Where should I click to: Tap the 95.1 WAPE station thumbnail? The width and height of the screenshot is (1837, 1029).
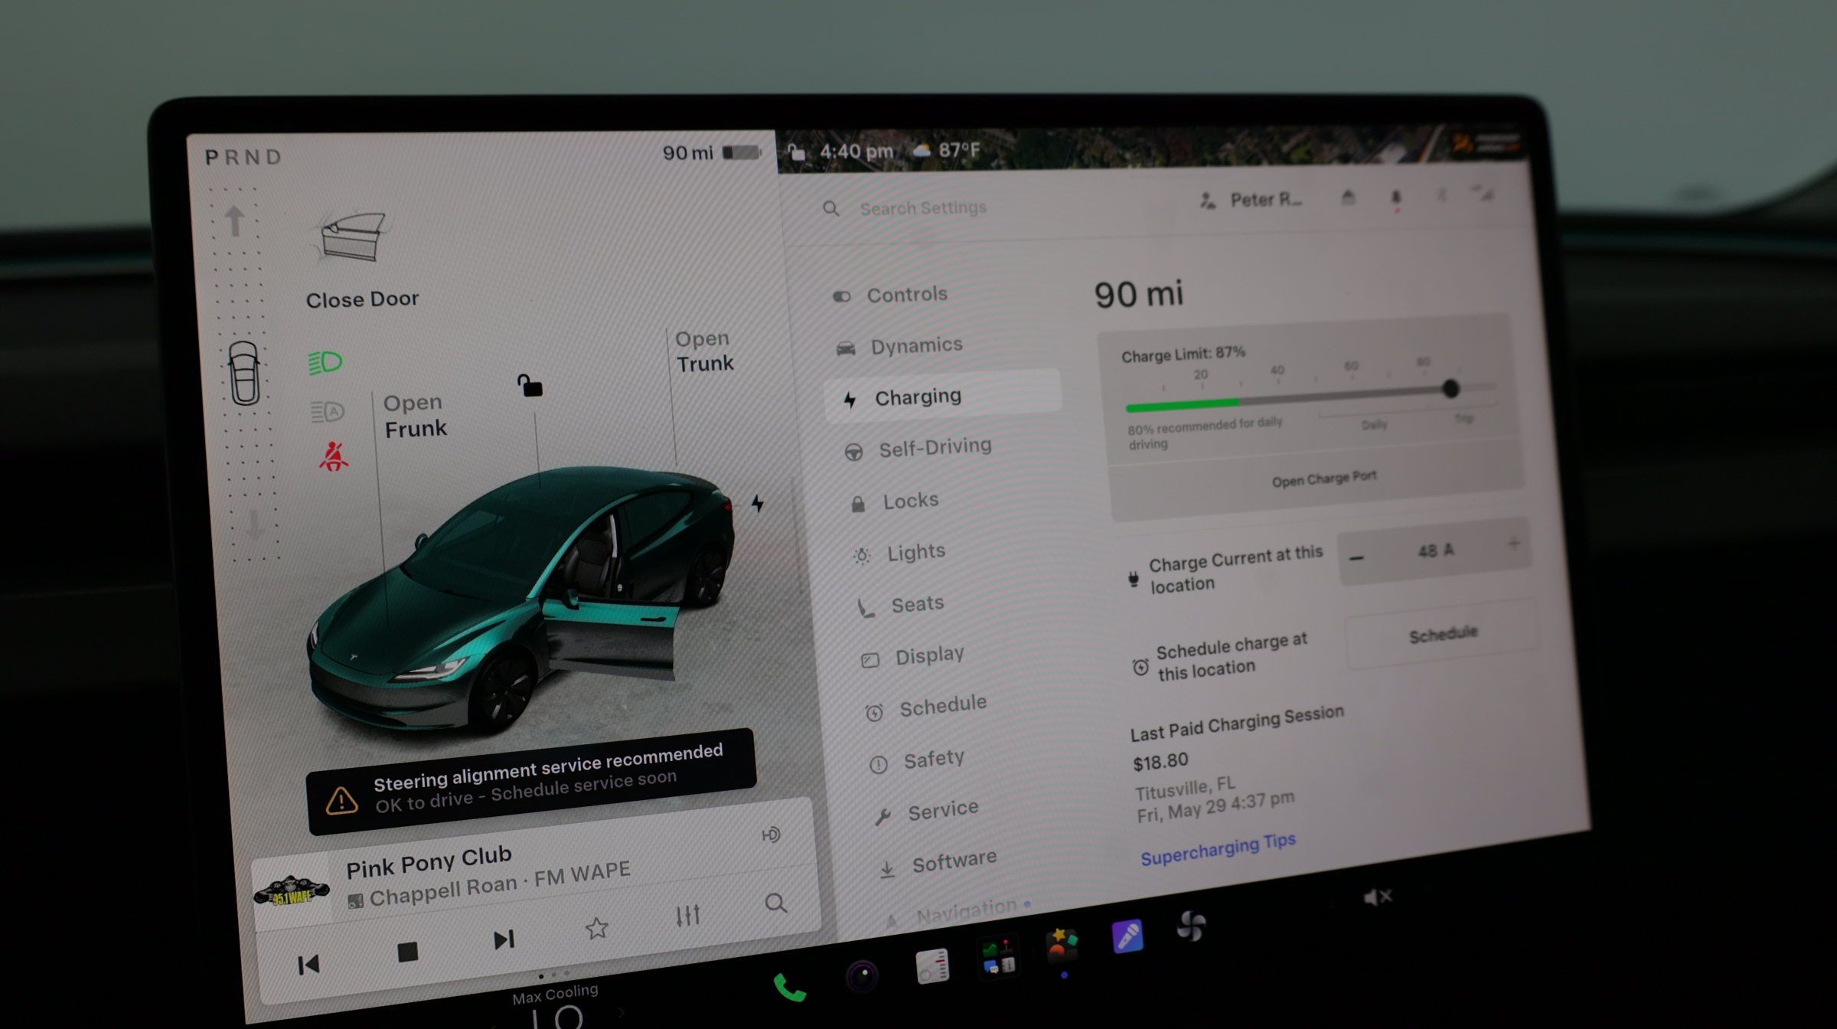tap(292, 892)
